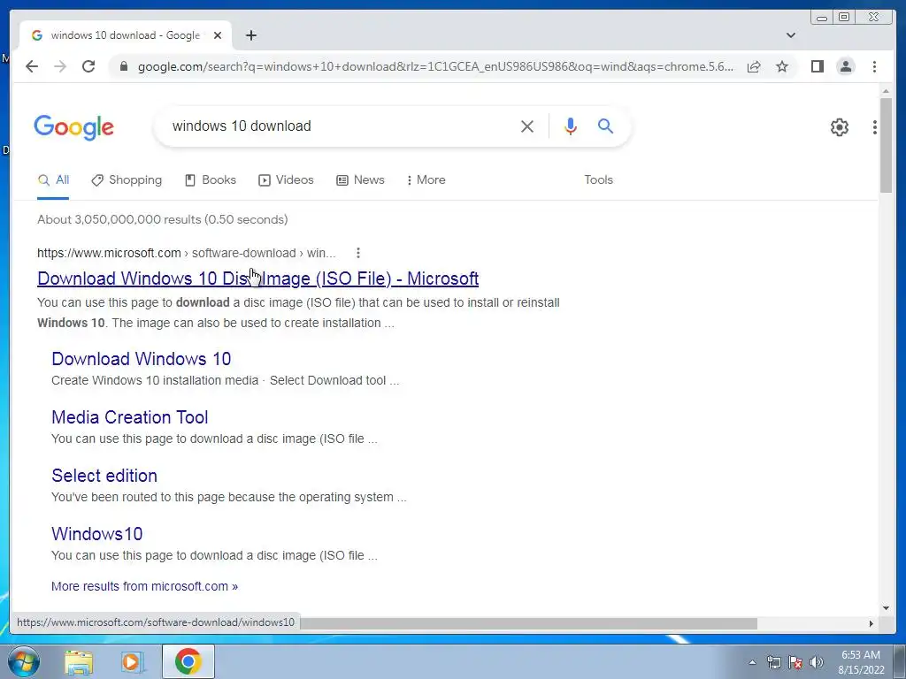
Task: Open Action Center flag icon
Action: [795, 662]
